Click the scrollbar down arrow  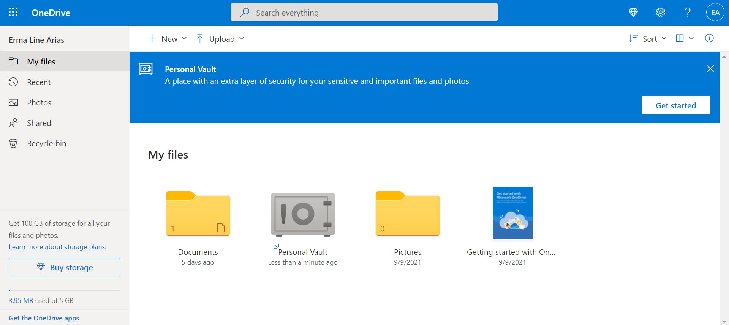tap(724, 322)
